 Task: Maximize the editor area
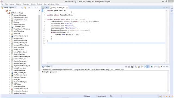167,7
